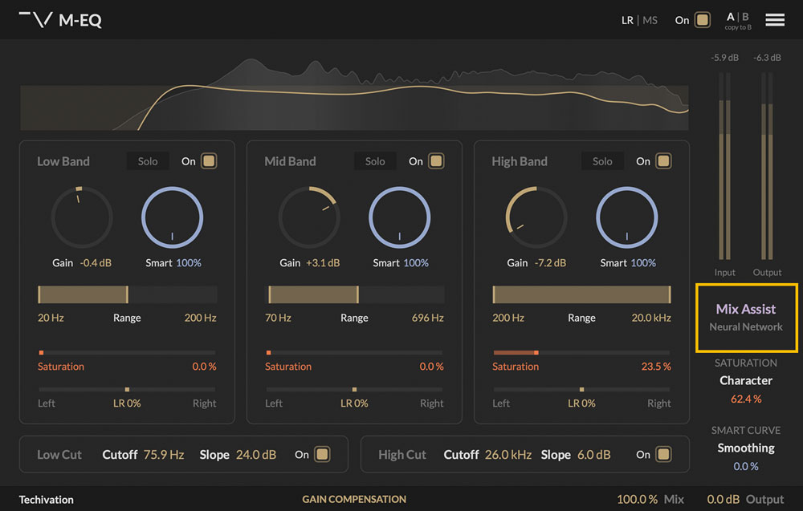Switch to MS processing mode
The width and height of the screenshot is (803, 511).
(650, 19)
